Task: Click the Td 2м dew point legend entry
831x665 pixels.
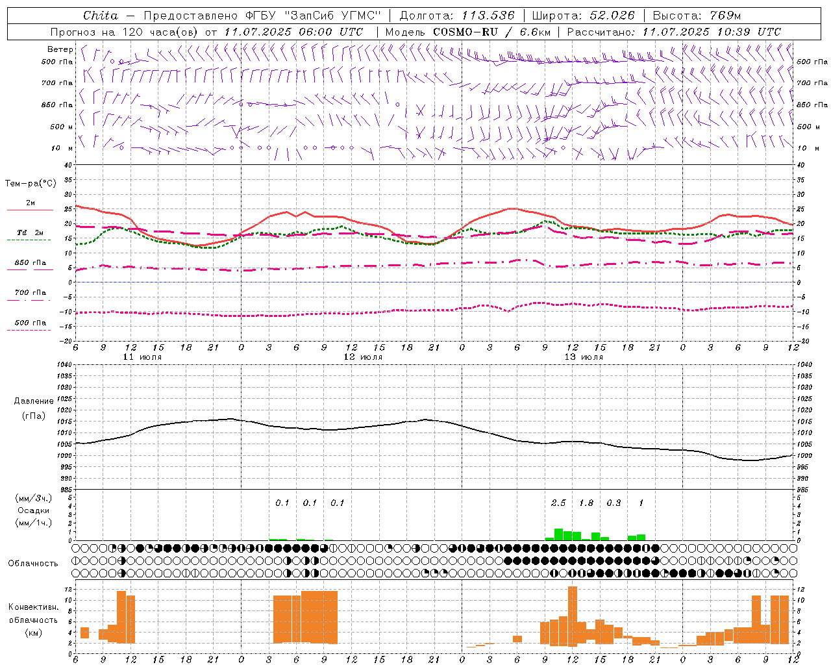Action: tap(31, 232)
